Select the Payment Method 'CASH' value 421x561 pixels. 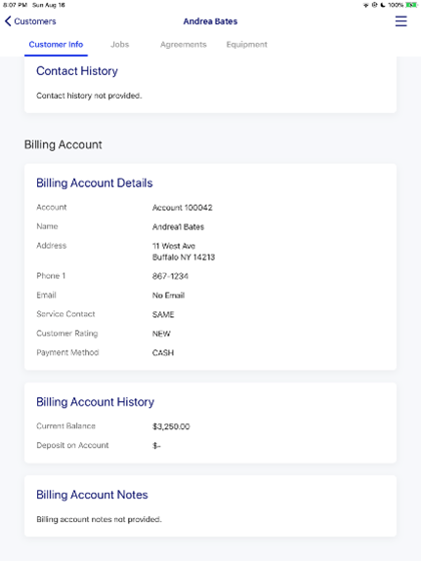[x=163, y=353]
